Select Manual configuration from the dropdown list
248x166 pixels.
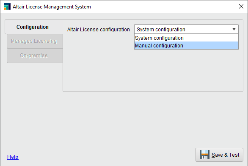click(x=186, y=46)
